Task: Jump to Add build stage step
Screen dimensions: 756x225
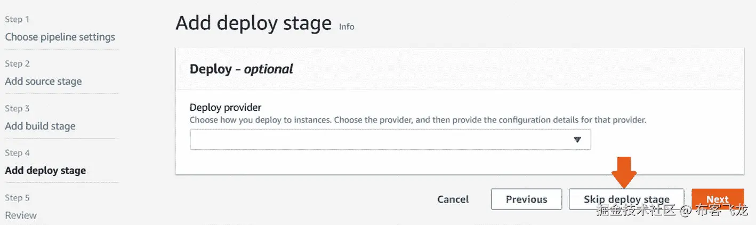Action: 40,126
